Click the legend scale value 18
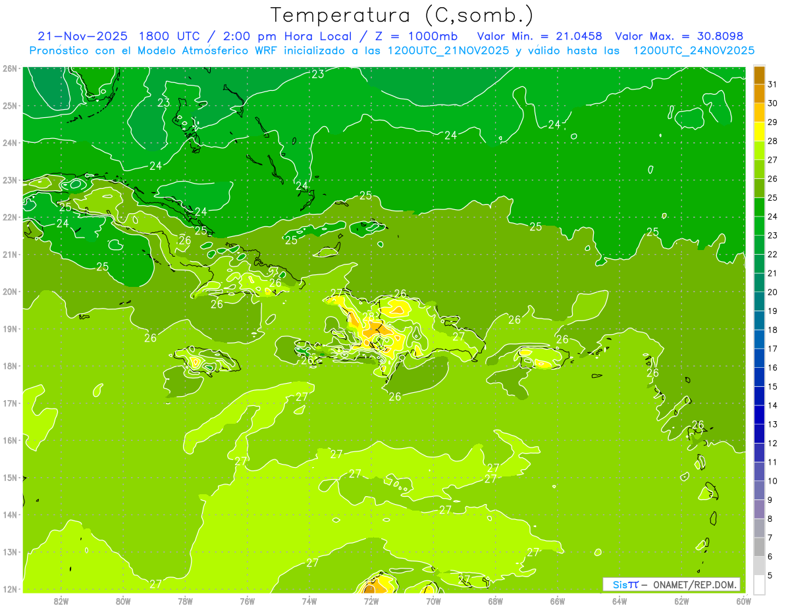This screenshot has height=610, width=790. click(x=772, y=330)
